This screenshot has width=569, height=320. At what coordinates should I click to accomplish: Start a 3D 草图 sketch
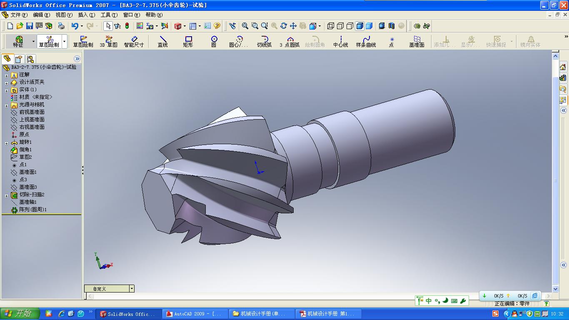[x=109, y=41]
